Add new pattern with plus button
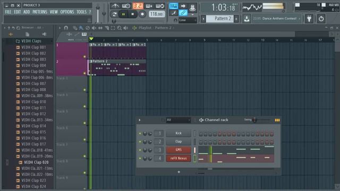This screenshot has height=191, width=340. (236, 19)
